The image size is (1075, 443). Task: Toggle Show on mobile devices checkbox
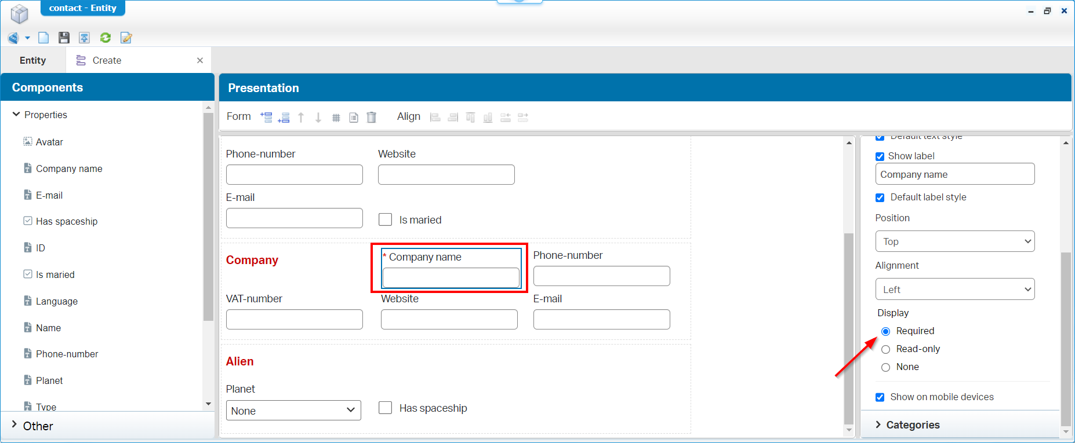pos(880,397)
